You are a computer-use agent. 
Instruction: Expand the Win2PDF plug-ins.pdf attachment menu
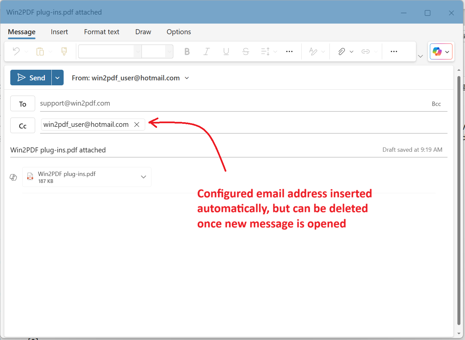click(144, 177)
